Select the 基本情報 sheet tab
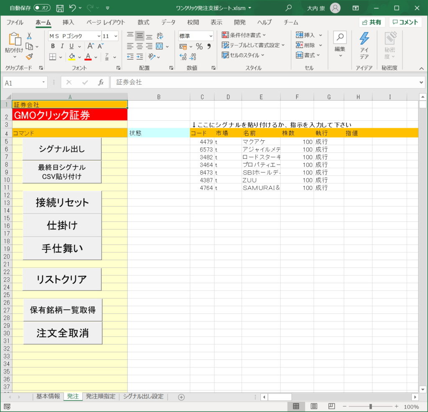428x412 pixels. click(48, 396)
